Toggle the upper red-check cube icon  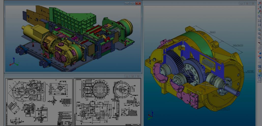[x=259, y=52]
